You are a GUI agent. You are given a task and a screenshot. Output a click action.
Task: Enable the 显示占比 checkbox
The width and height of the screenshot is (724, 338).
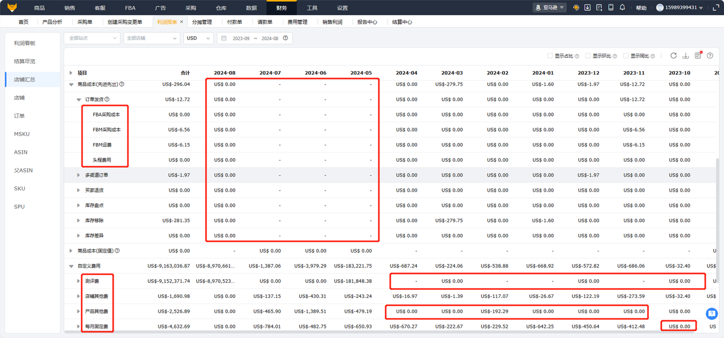(550, 56)
